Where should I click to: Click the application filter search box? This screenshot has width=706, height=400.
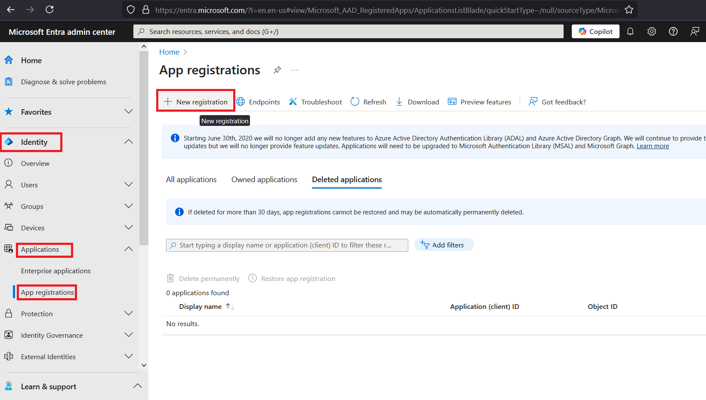287,245
